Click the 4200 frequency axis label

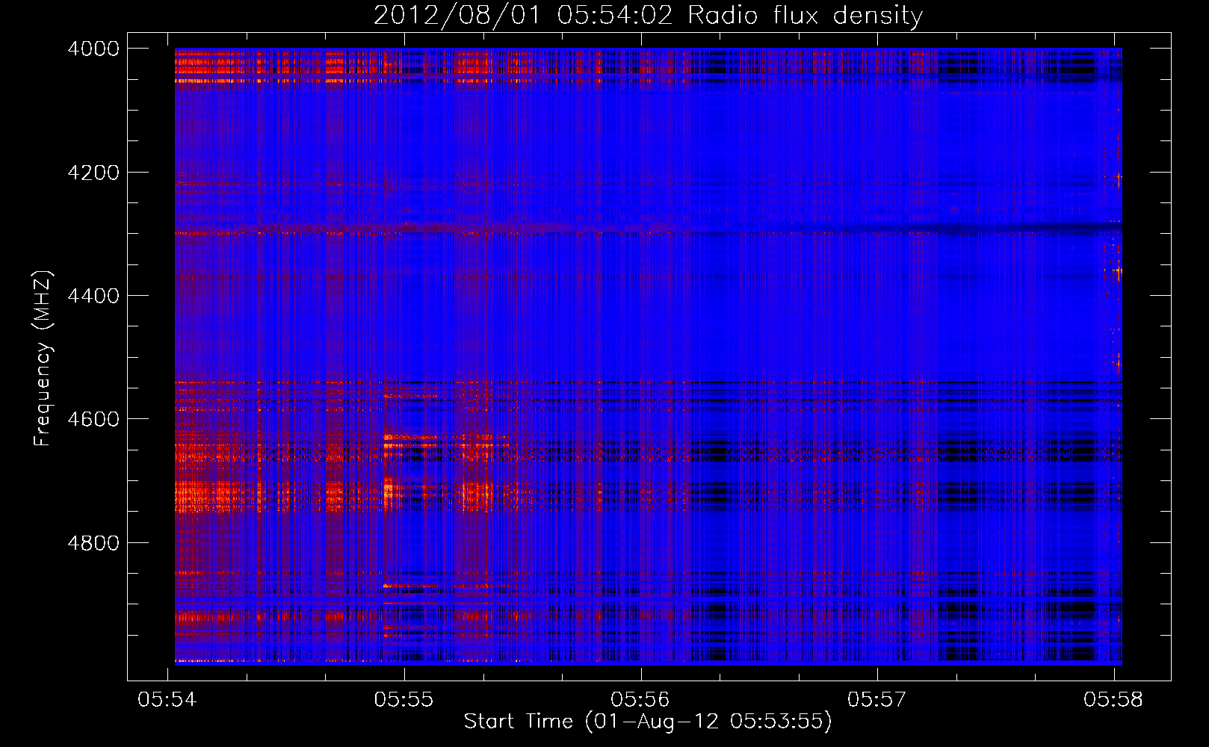(x=93, y=173)
